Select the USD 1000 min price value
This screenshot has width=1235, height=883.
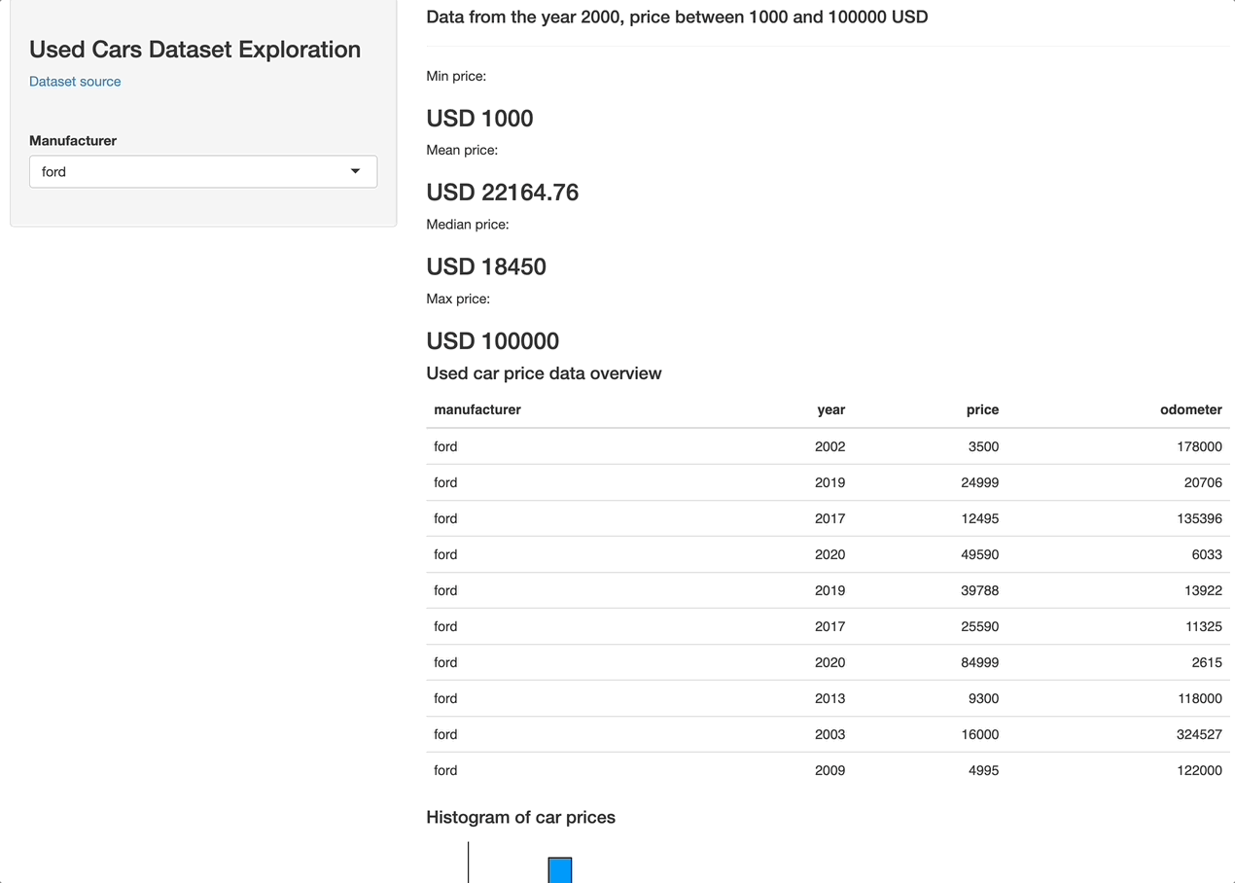coord(479,119)
